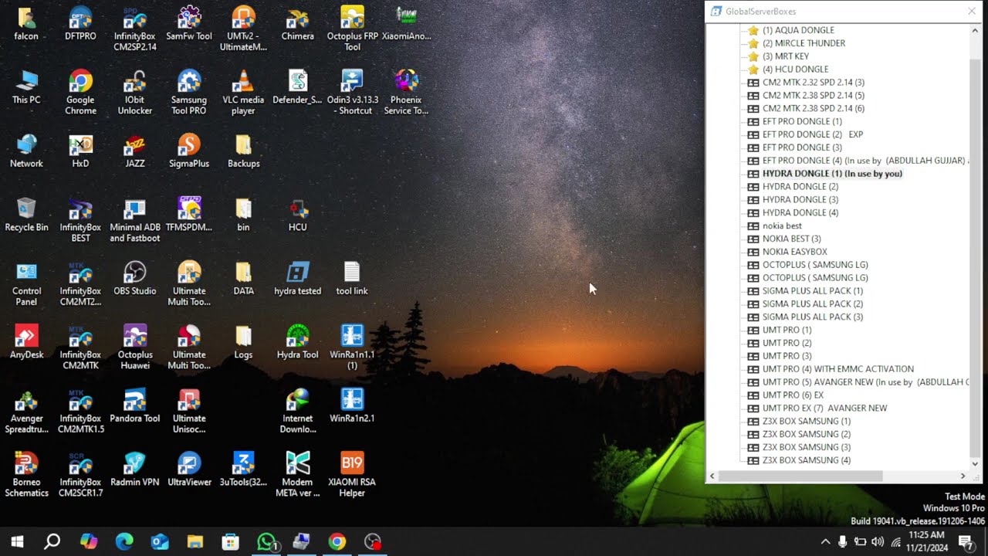Open the SamFw Tool desktop shortcut
The height and width of the screenshot is (556, 988).
pos(189,24)
